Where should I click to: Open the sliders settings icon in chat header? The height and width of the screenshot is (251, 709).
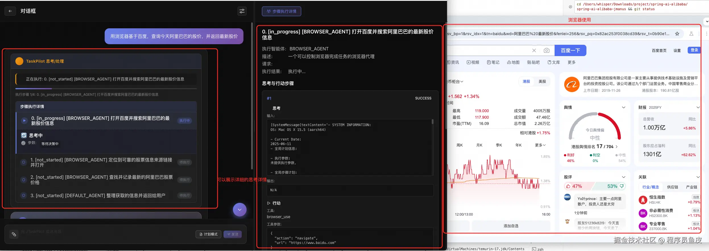242,11
